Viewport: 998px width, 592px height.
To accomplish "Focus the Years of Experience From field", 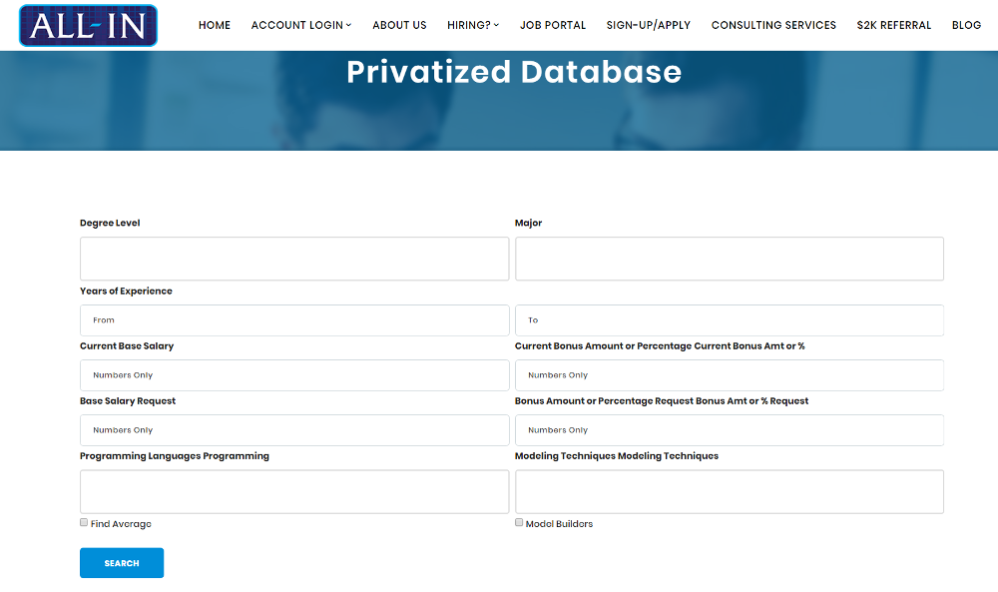I will click(294, 320).
